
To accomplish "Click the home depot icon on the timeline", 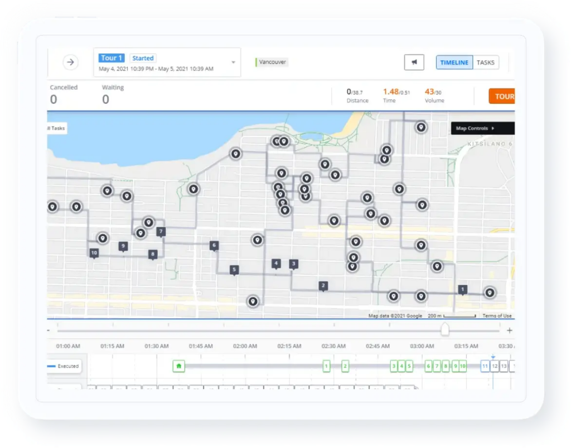I will coord(178,366).
